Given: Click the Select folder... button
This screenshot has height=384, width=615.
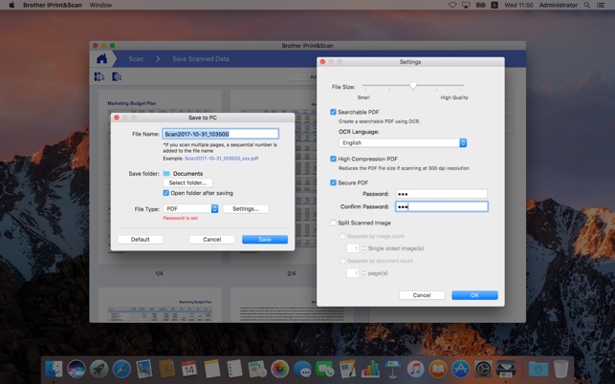Looking at the screenshot, I should point(187,182).
